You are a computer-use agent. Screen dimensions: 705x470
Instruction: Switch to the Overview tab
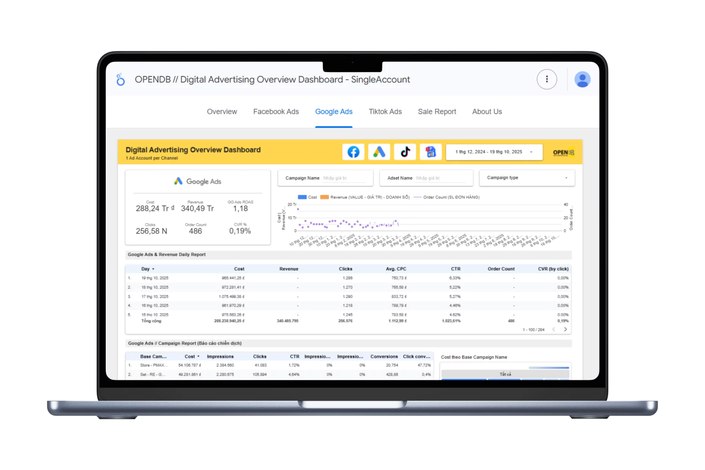pyautogui.click(x=222, y=112)
